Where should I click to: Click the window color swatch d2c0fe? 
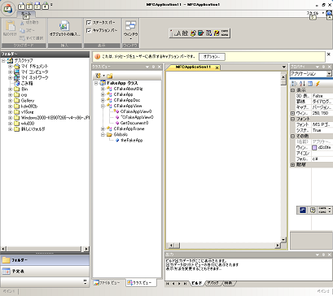coord(314,147)
